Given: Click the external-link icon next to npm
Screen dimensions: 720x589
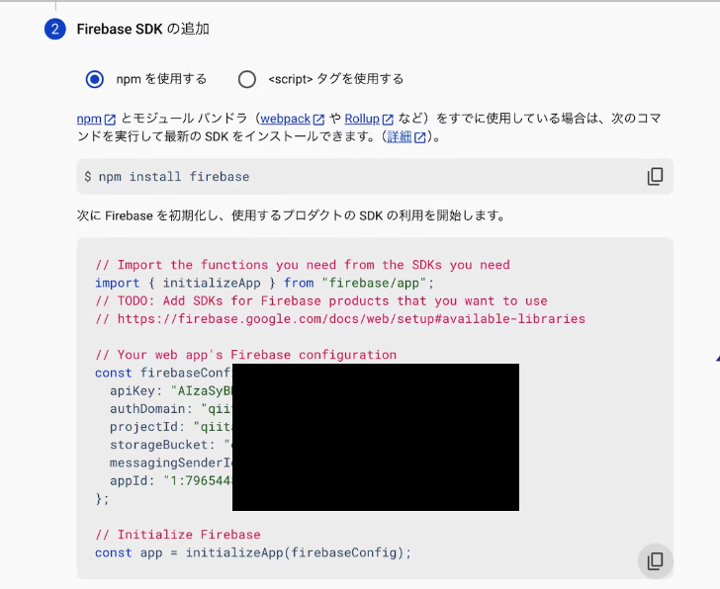Looking at the screenshot, I should click(110, 120).
